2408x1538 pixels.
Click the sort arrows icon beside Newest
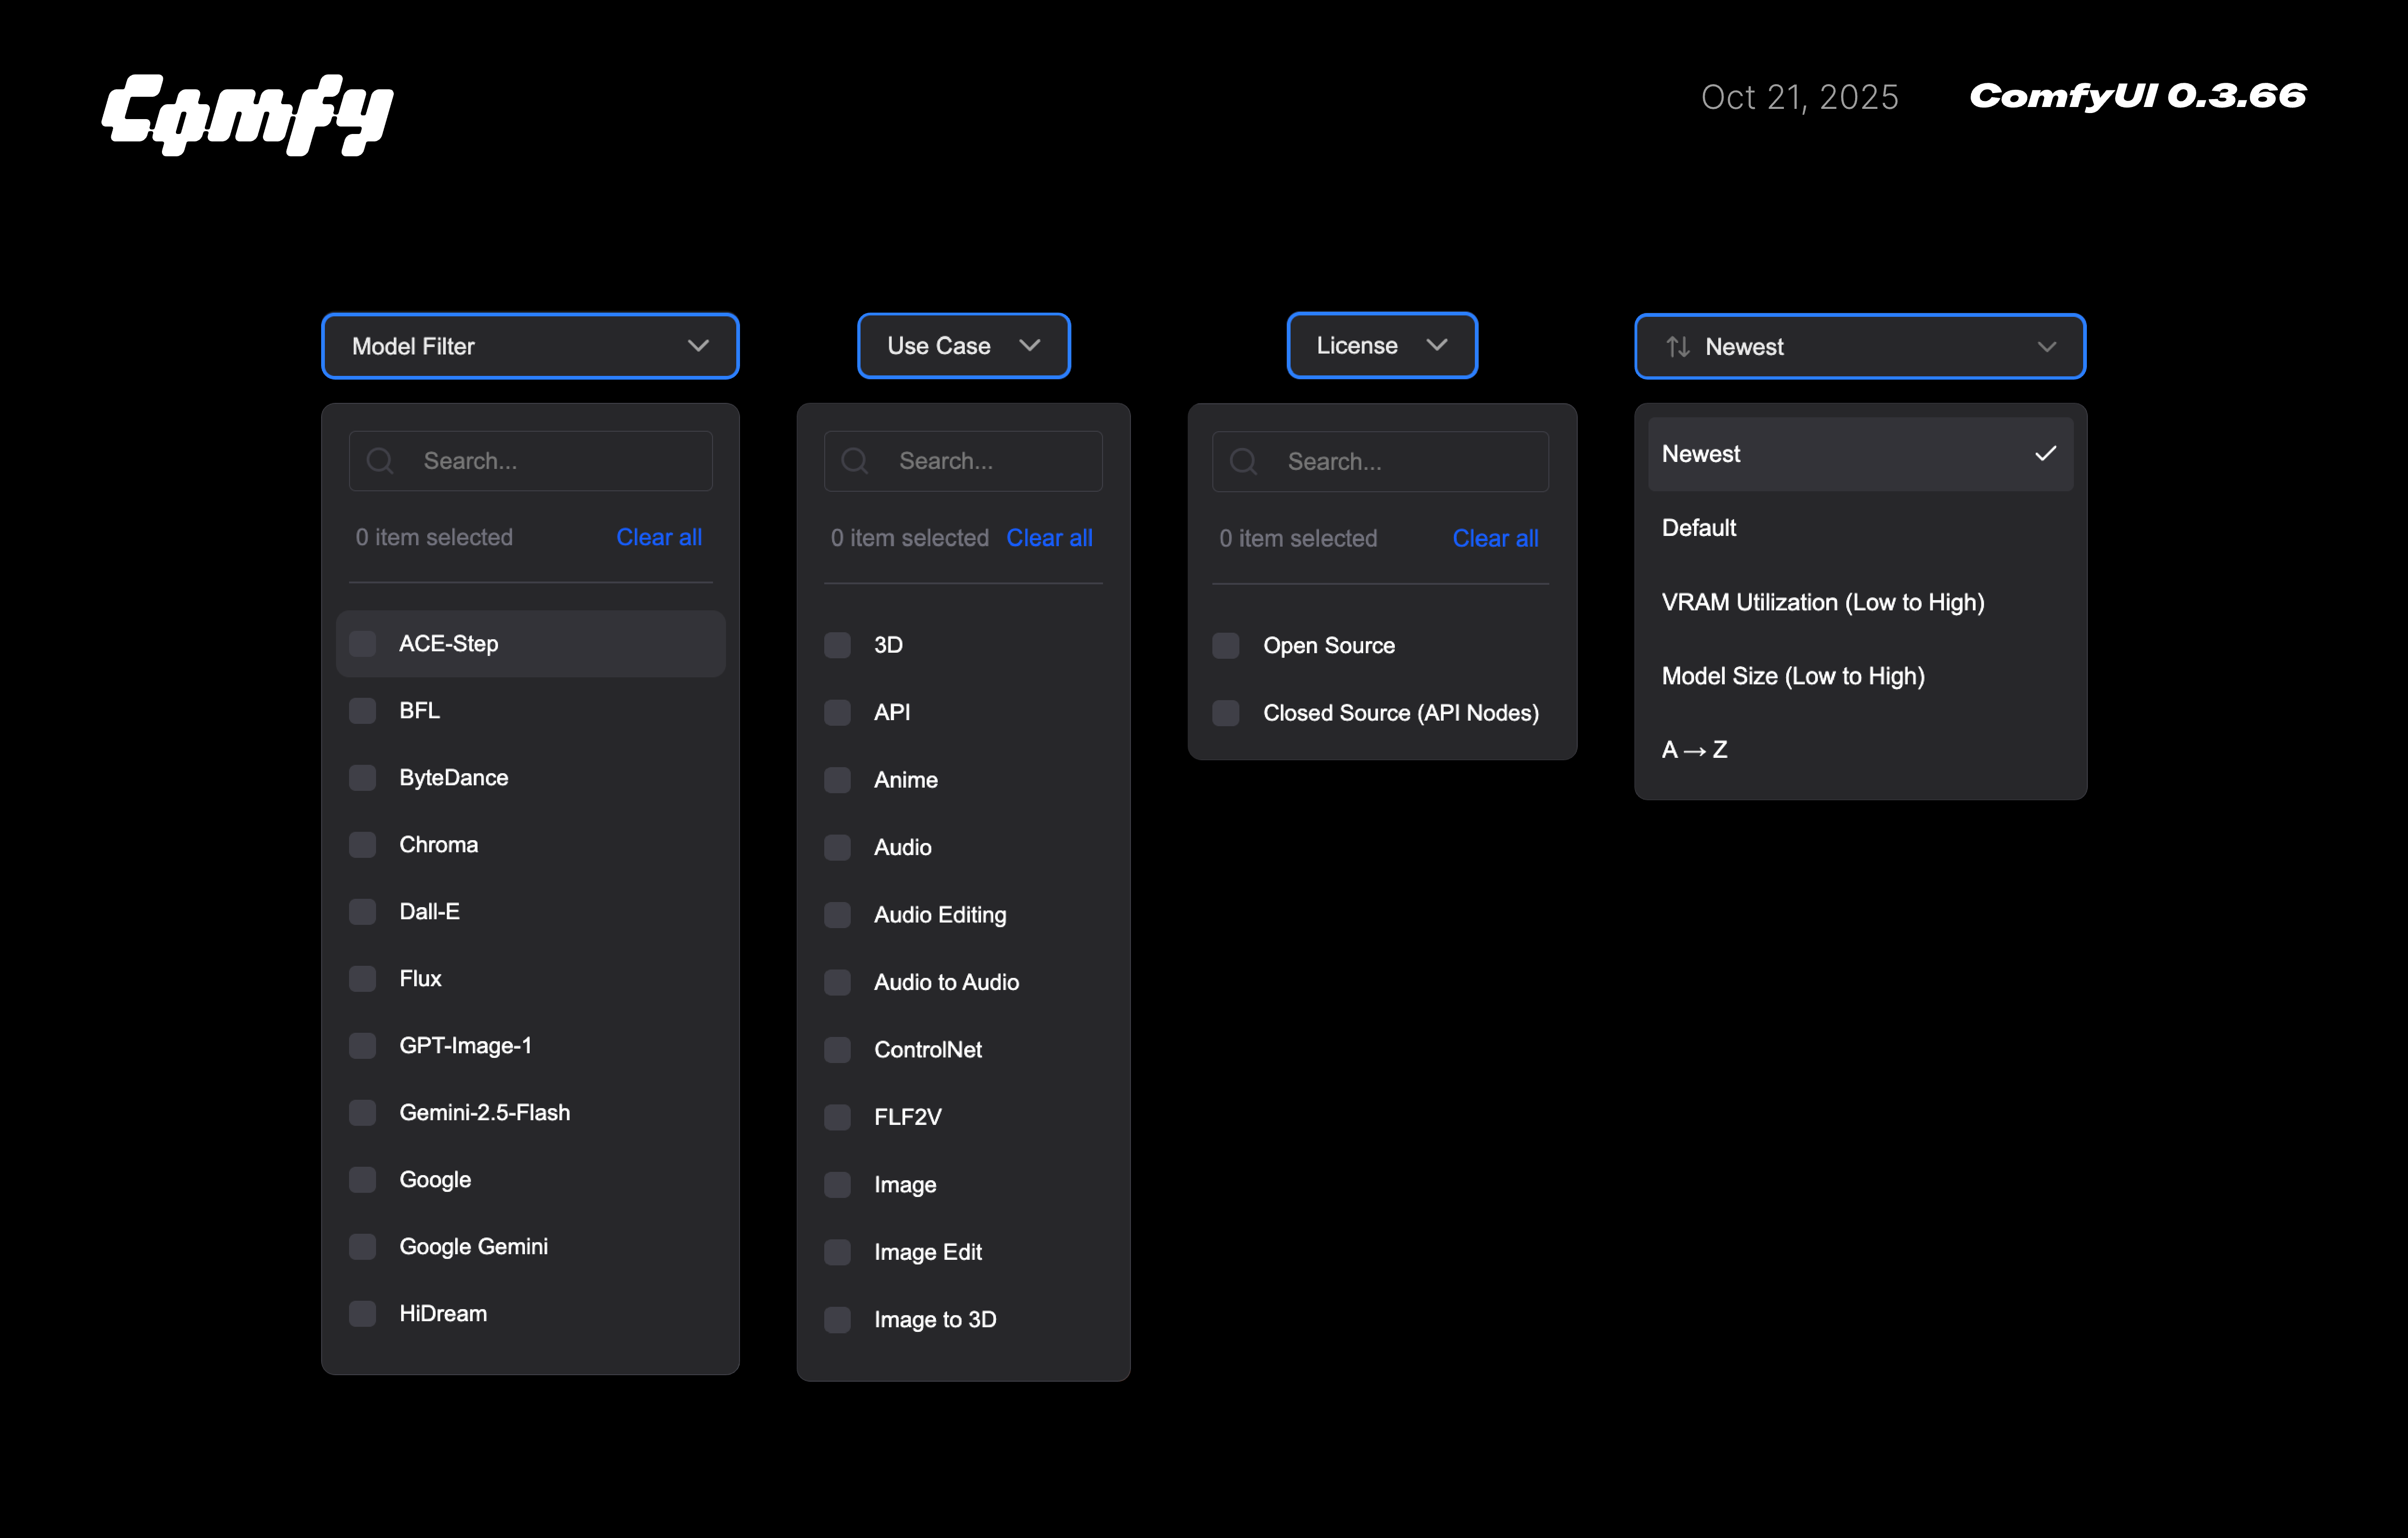(1677, 347)
